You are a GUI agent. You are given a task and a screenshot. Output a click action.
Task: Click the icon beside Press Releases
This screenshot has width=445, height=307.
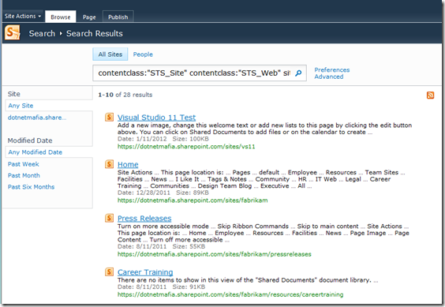109,218
